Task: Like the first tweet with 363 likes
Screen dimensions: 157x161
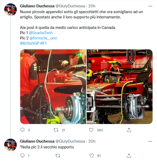Action: point(91,130)
